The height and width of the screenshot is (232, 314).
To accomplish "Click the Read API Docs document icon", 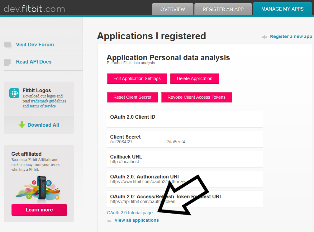I will coord(7,63).
